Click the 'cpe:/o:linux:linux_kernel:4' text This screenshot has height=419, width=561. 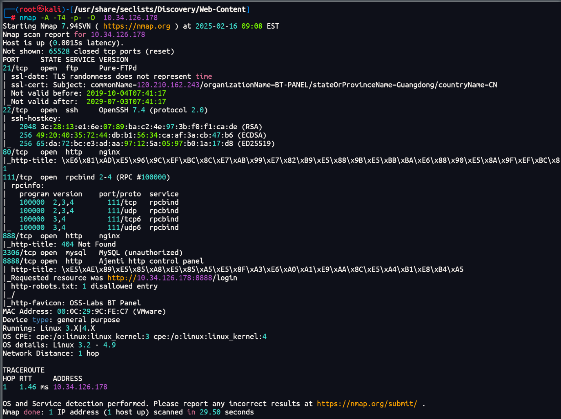210,336
